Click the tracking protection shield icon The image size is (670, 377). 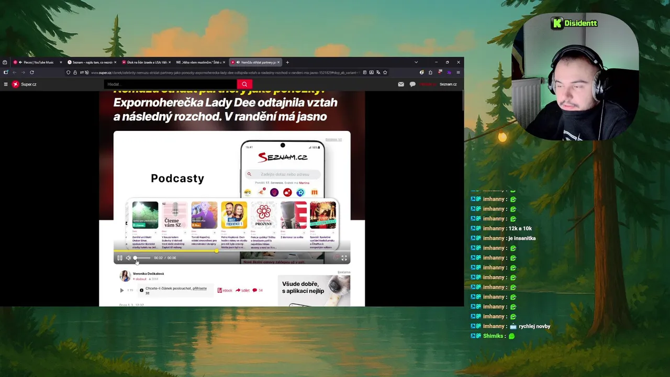[69, 72]
